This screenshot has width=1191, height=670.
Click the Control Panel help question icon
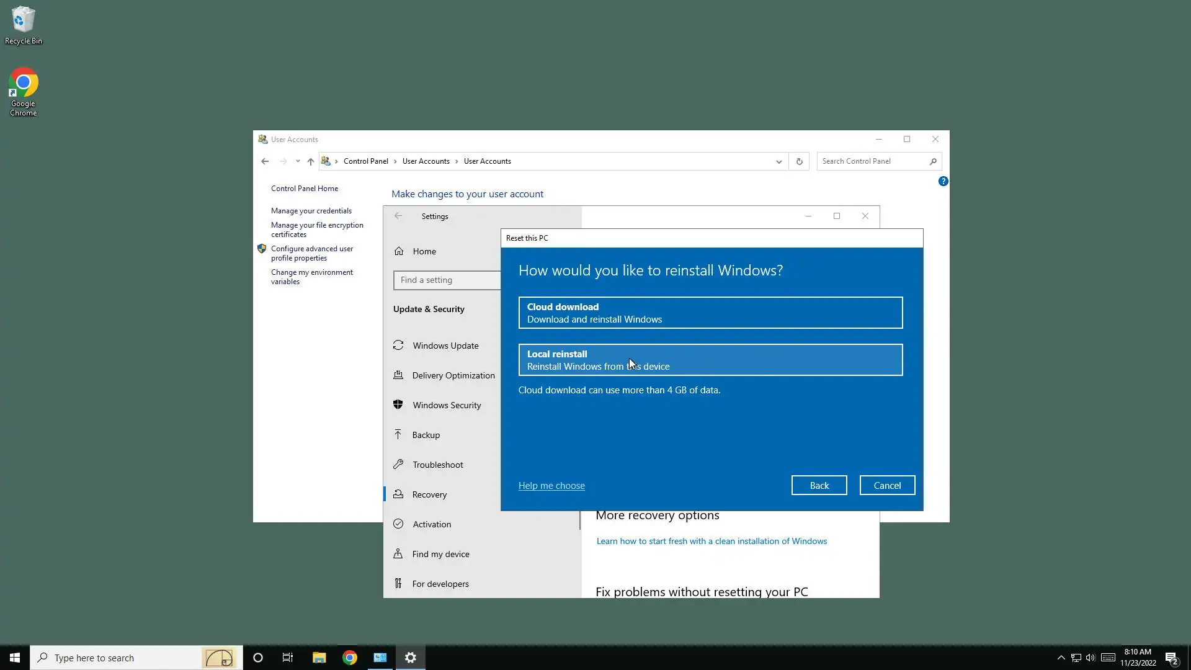pyautogui.click(x=943, y=181)
